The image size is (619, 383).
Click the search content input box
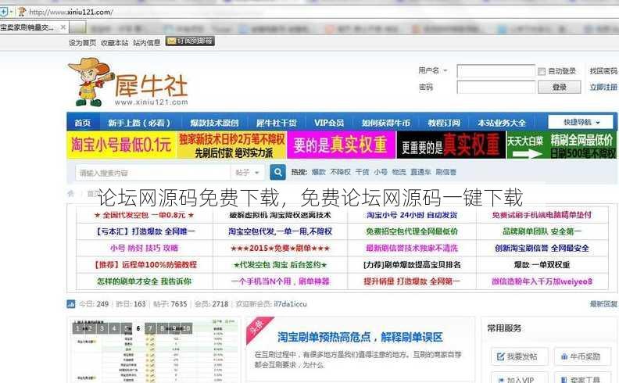152,173
